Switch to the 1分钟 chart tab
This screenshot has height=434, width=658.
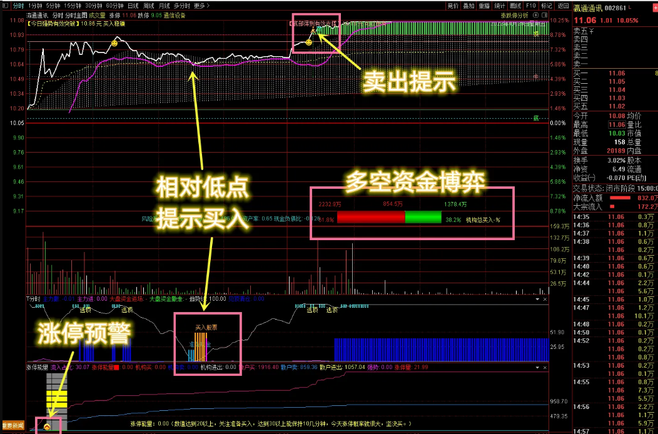pos(35,6)
